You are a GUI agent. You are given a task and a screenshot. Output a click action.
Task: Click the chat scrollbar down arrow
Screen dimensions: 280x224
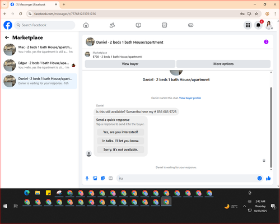[x=271, y=170]
